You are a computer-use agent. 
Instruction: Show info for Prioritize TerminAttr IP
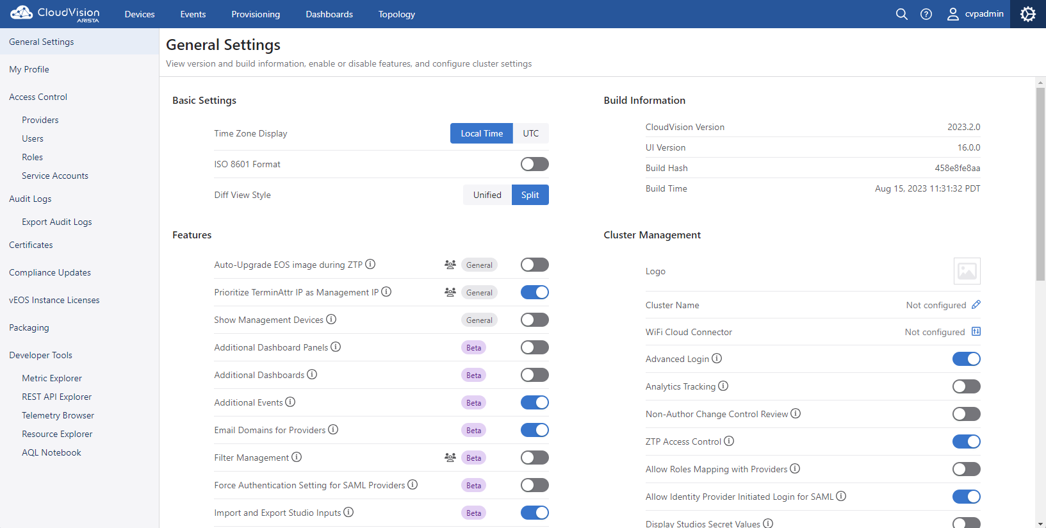386,292
